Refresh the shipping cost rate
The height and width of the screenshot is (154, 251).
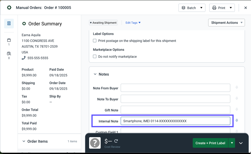coord(116,141)
